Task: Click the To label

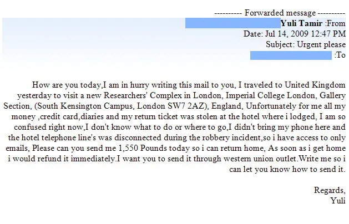Action: point(340,55)
